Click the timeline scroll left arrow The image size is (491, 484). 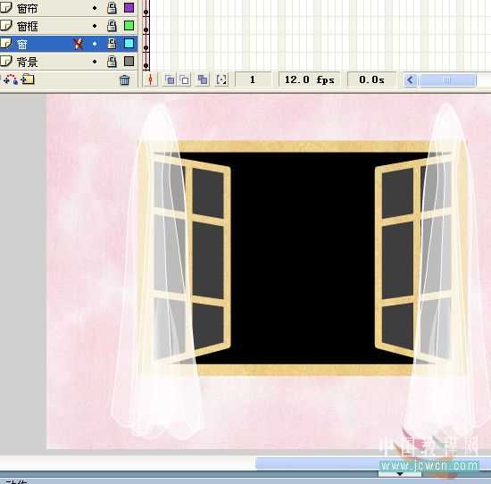click(411, 80)
